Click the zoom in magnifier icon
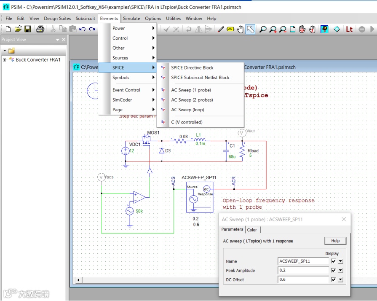The image size is (377, 301). (273, 29)
